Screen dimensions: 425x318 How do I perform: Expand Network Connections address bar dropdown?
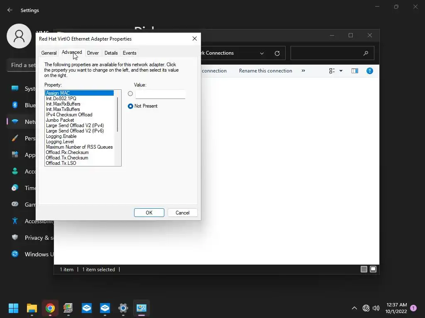pyautogui.click(x=262, y=53)
